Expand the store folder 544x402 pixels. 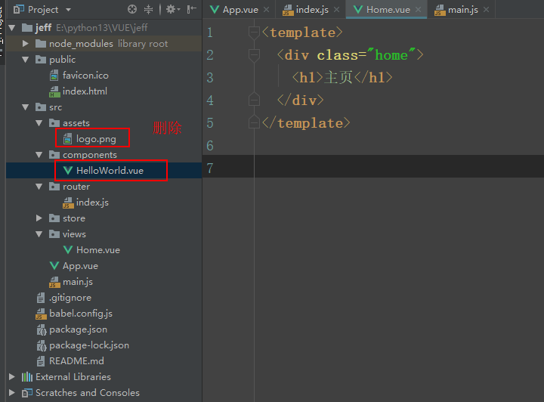point(39,218)
